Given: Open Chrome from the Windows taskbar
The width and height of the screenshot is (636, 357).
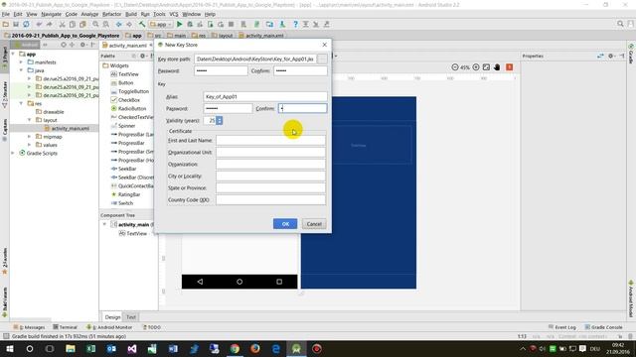Looking at the screenshot, I should [x=235, y=348].
